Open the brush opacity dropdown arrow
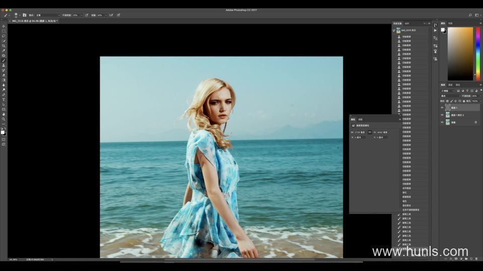Viewport: 483px width, 271px height. click(x=82, y=15)
